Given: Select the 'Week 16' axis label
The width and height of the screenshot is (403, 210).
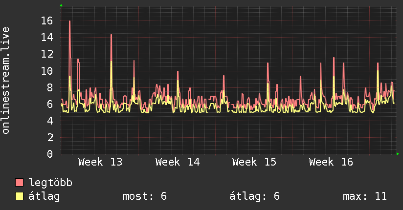Looking at the screenshot, I should (x=331, y=162).
